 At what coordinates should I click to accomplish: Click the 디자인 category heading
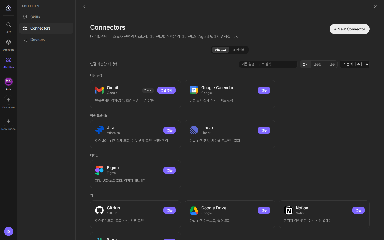[94, 155]
